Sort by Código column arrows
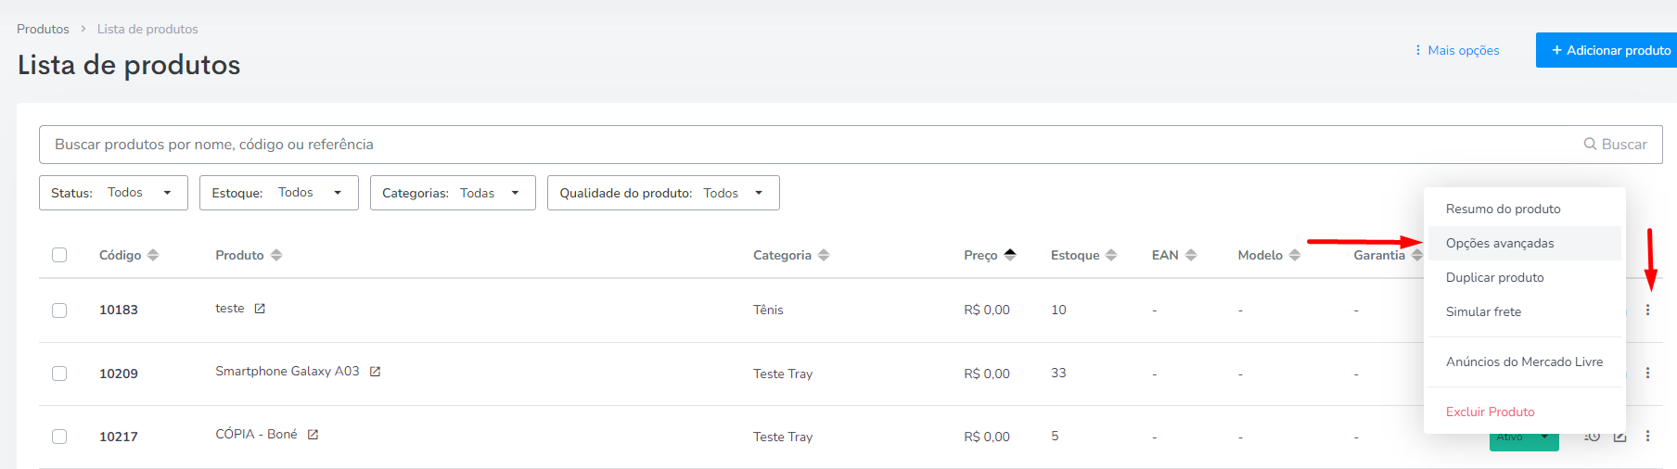The height and width of the screenshot is (469, 1677). point(153,255)
